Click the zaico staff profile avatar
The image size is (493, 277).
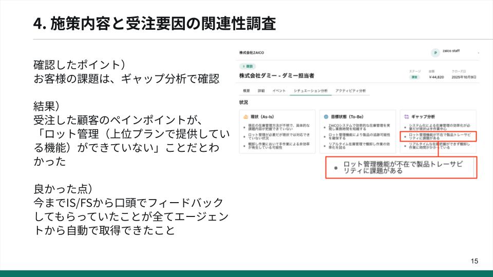click(435, 53)
